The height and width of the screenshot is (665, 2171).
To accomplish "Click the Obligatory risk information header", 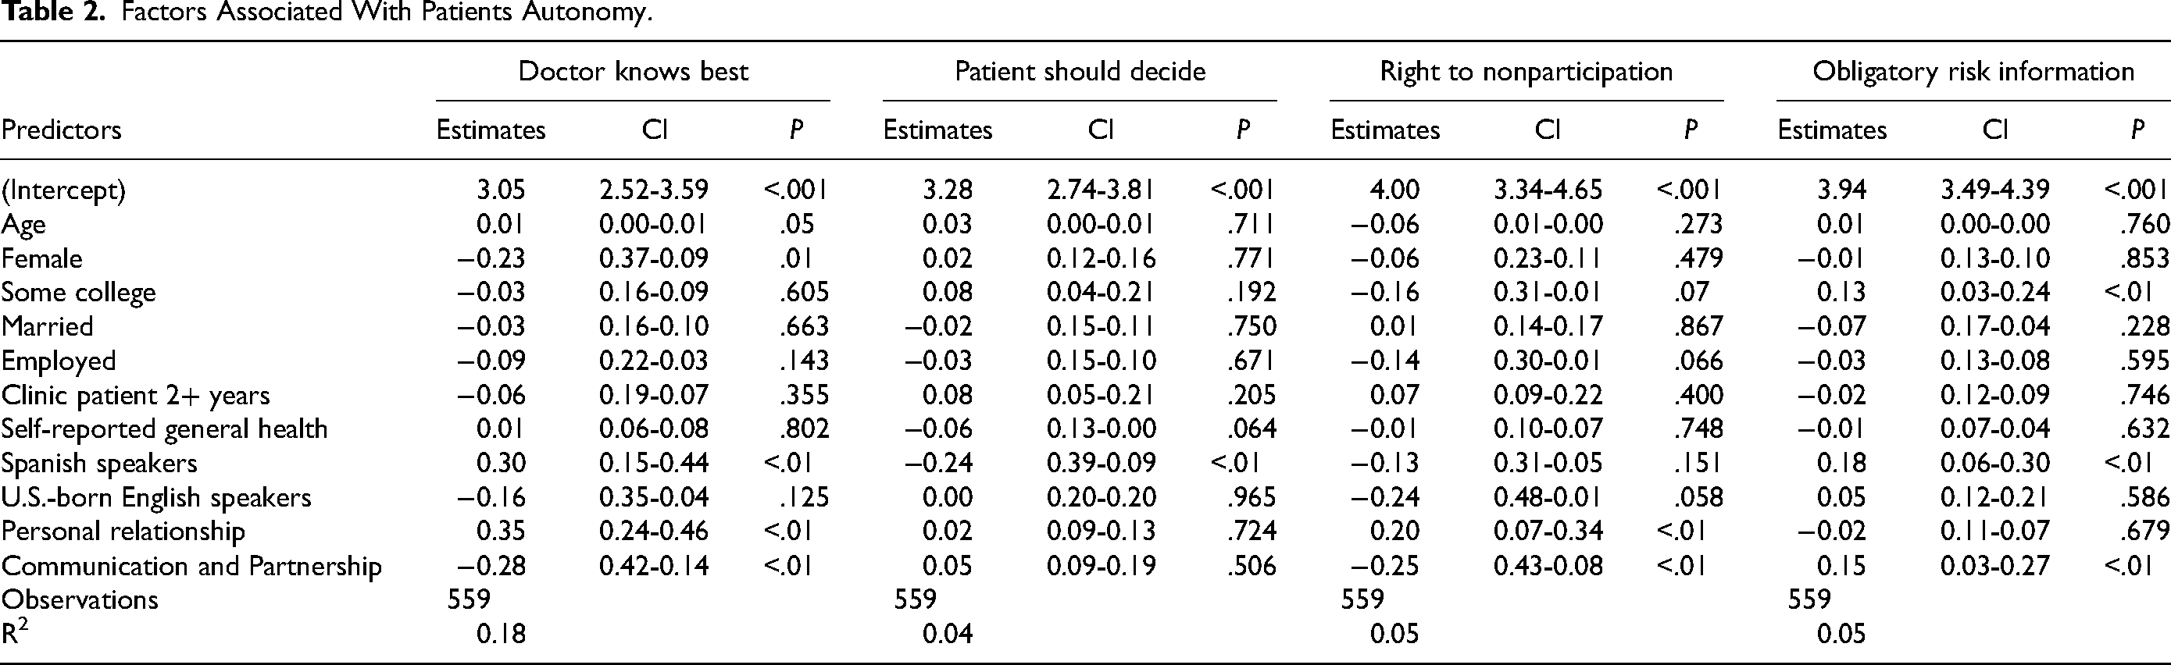I will (x=1973, y=72).
